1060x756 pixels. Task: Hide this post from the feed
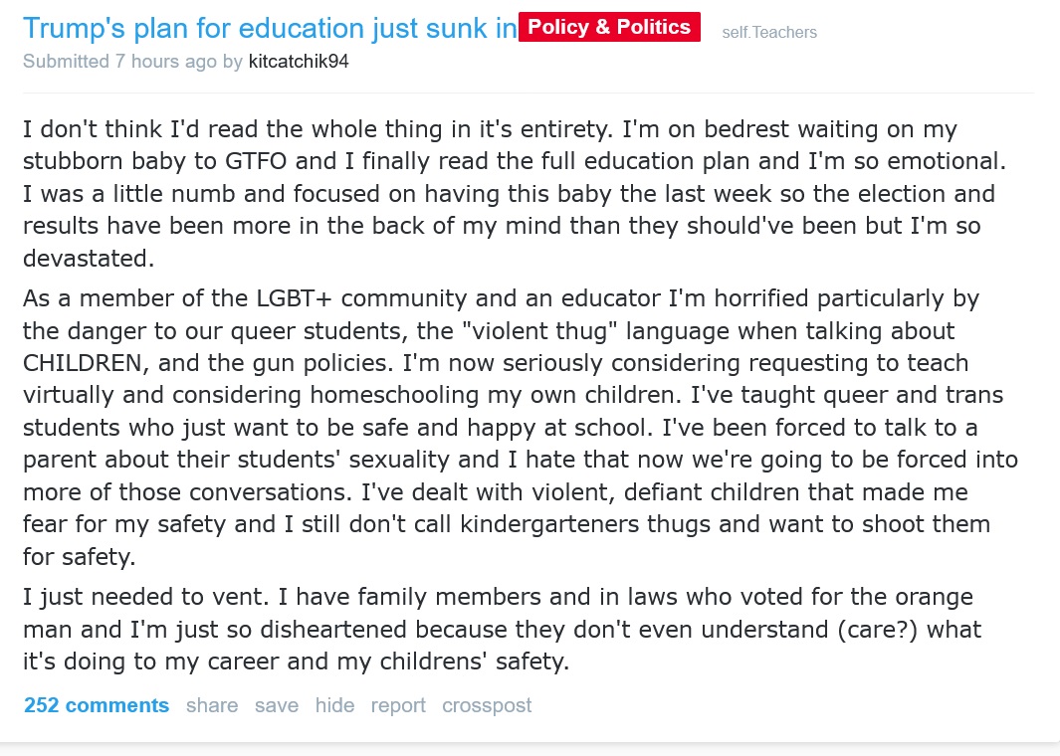[x=334, y=705]
